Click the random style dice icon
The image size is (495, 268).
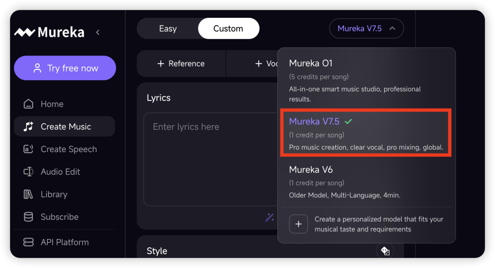click(385, 251)
